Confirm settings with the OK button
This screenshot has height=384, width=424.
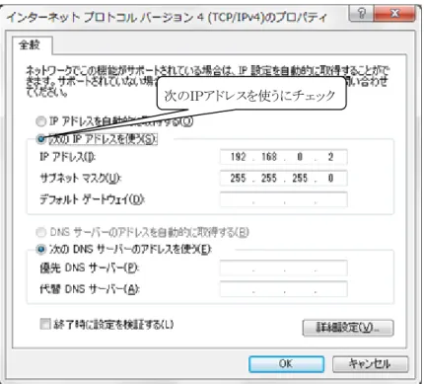tap(286, 364)
